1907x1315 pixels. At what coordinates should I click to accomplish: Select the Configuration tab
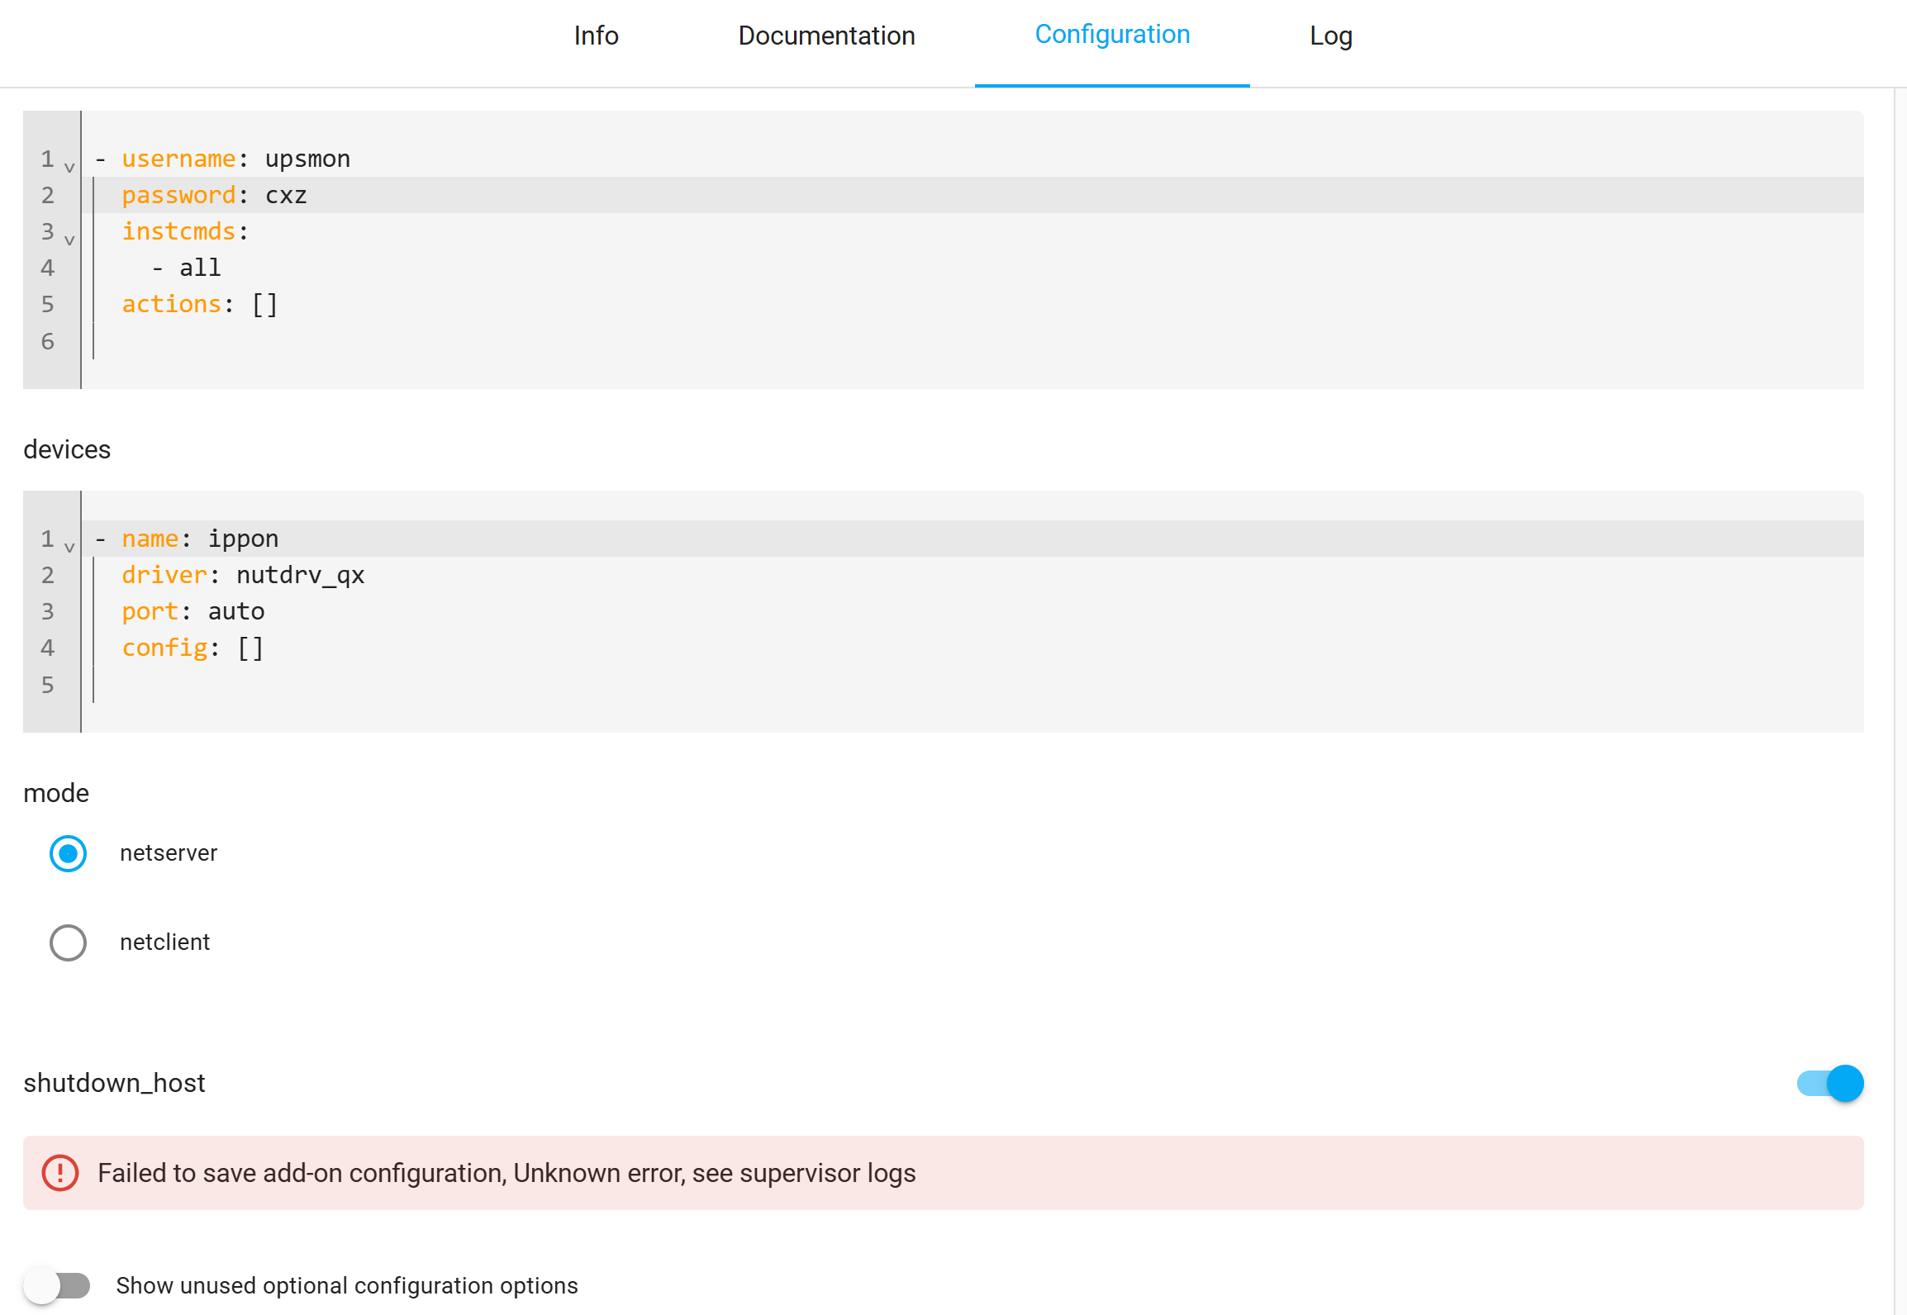pyautogui.click(x=1112, y=36)
